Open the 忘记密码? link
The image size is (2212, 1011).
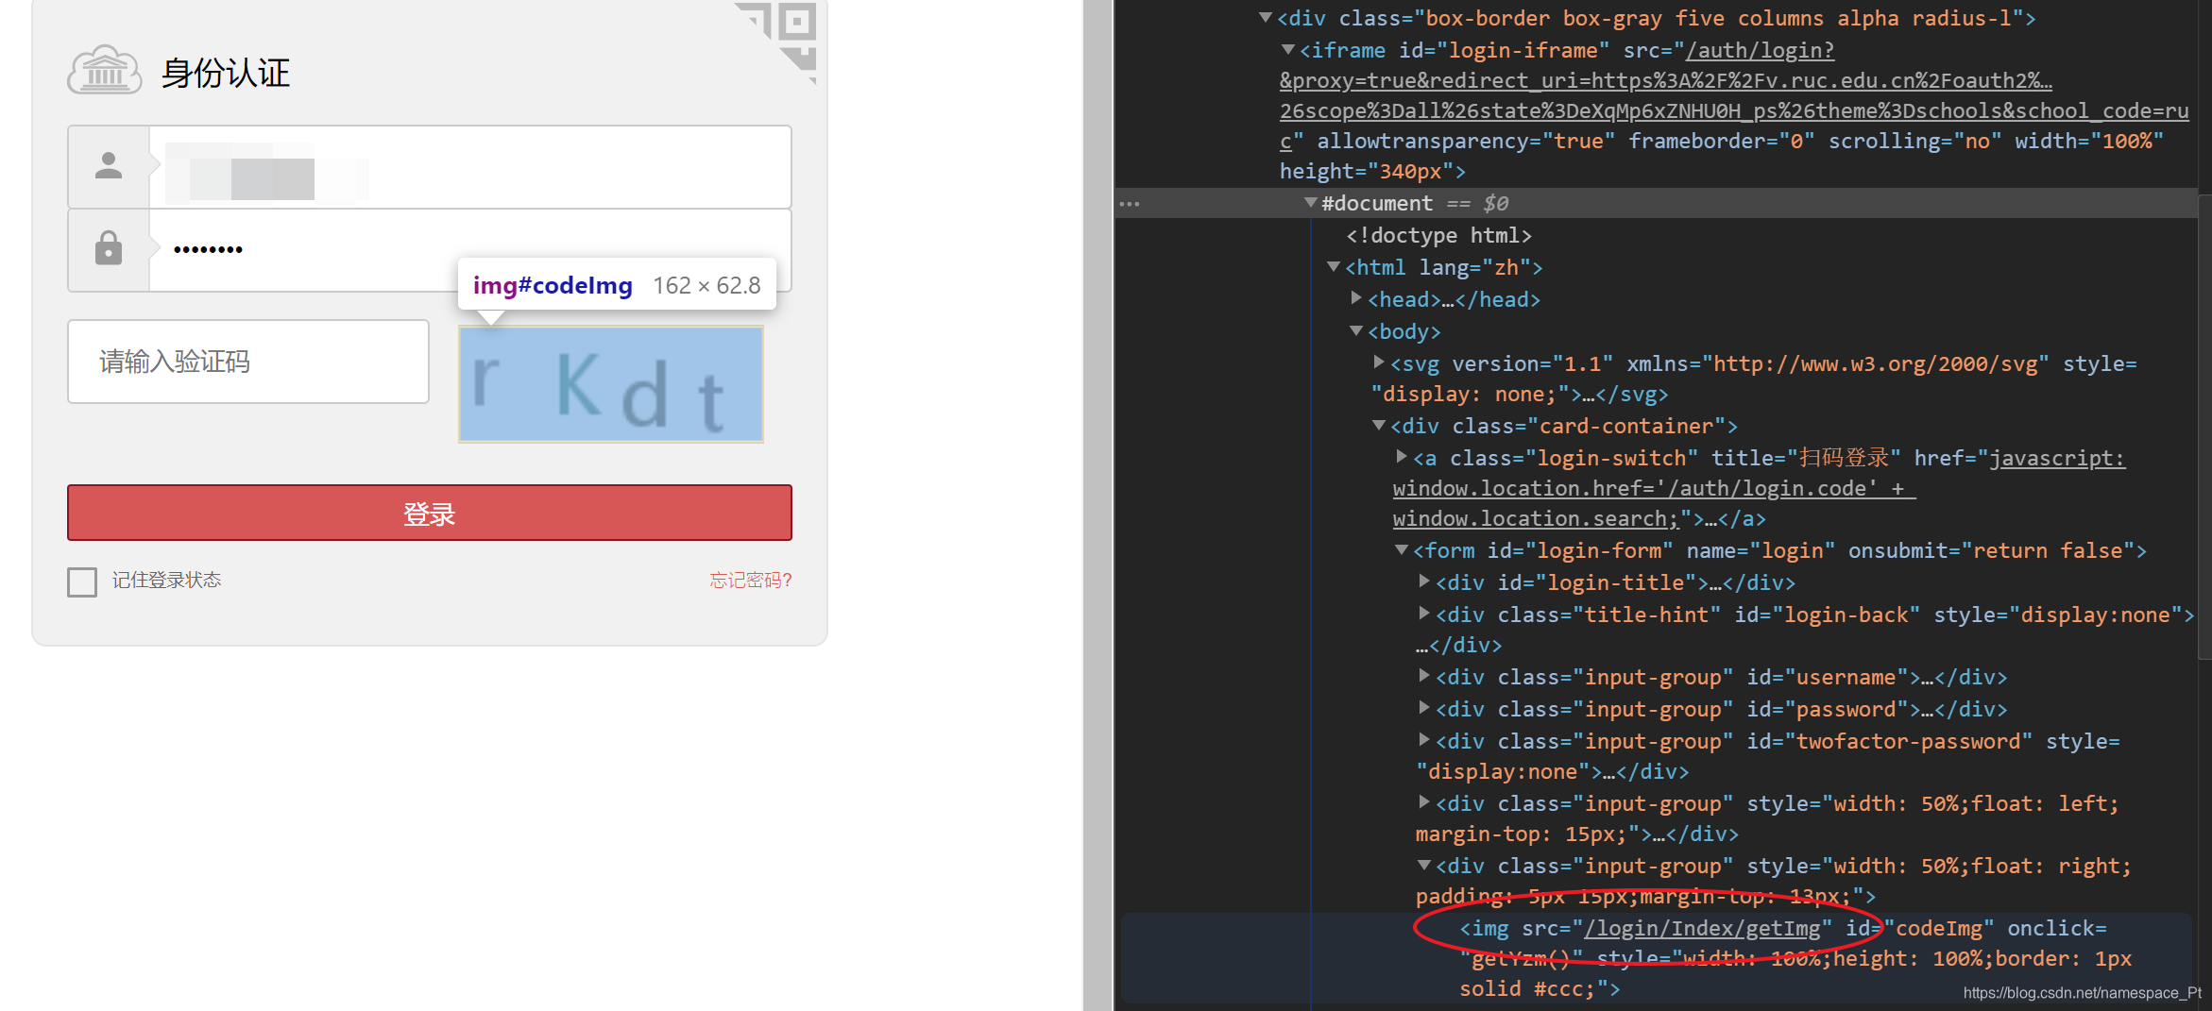(x=751, y=580)
